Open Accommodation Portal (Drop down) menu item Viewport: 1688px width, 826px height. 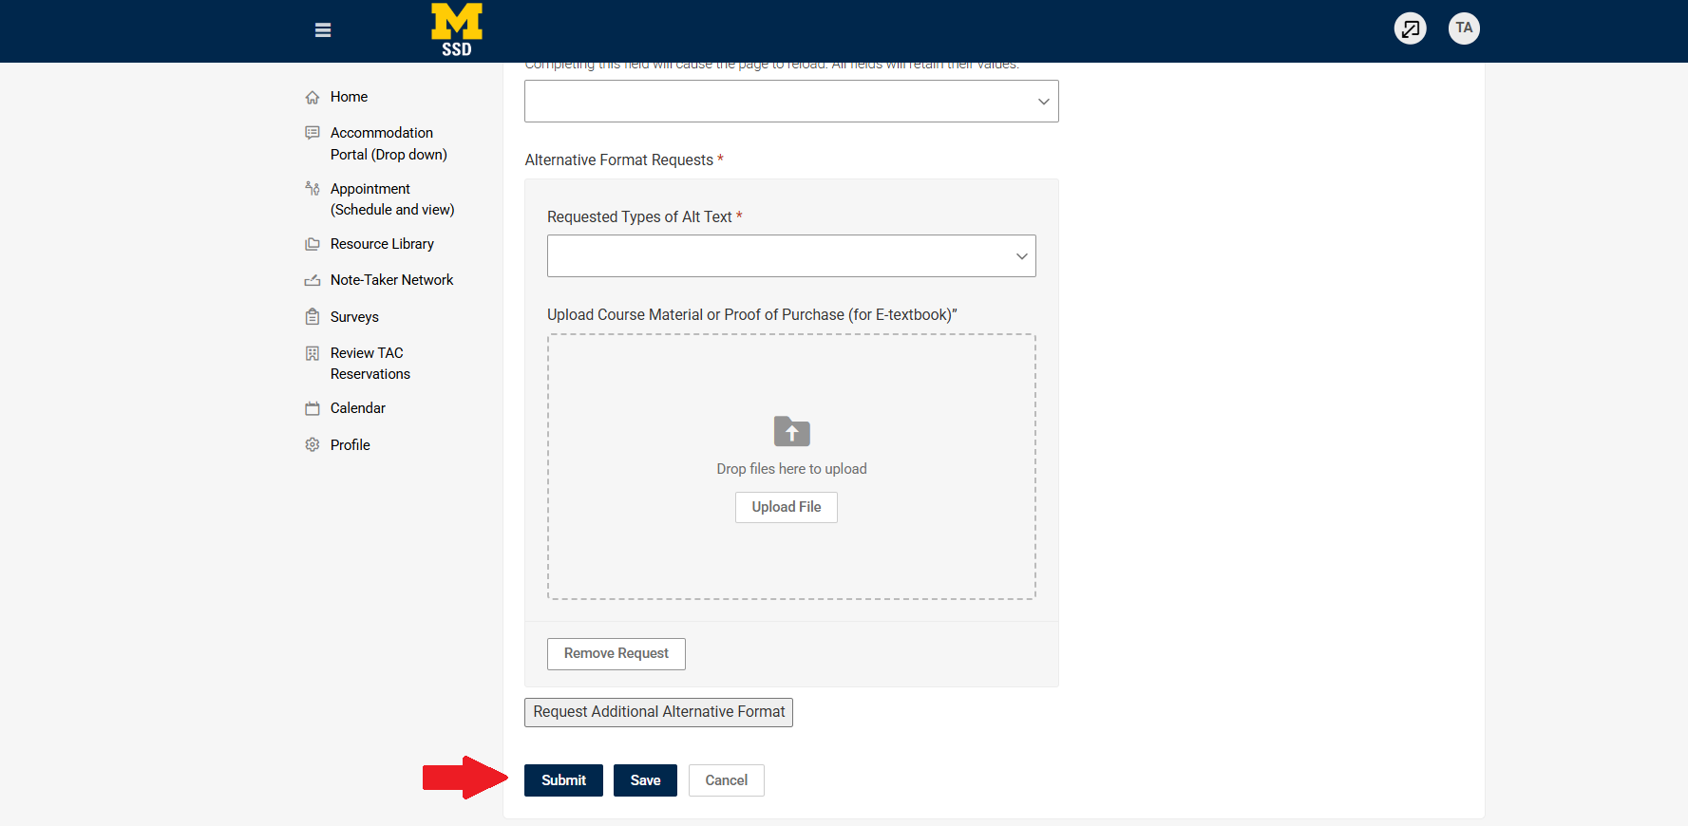point(389,143)
